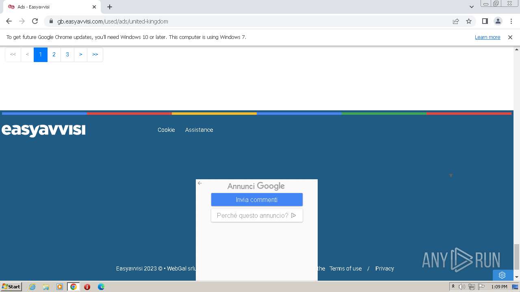Viewport: 520px width, 292px height.
Task: Click the address bar URL
Action: pos(113,21)
